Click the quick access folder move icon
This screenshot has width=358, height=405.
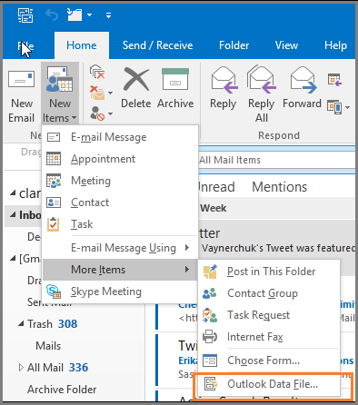point(75,15)
